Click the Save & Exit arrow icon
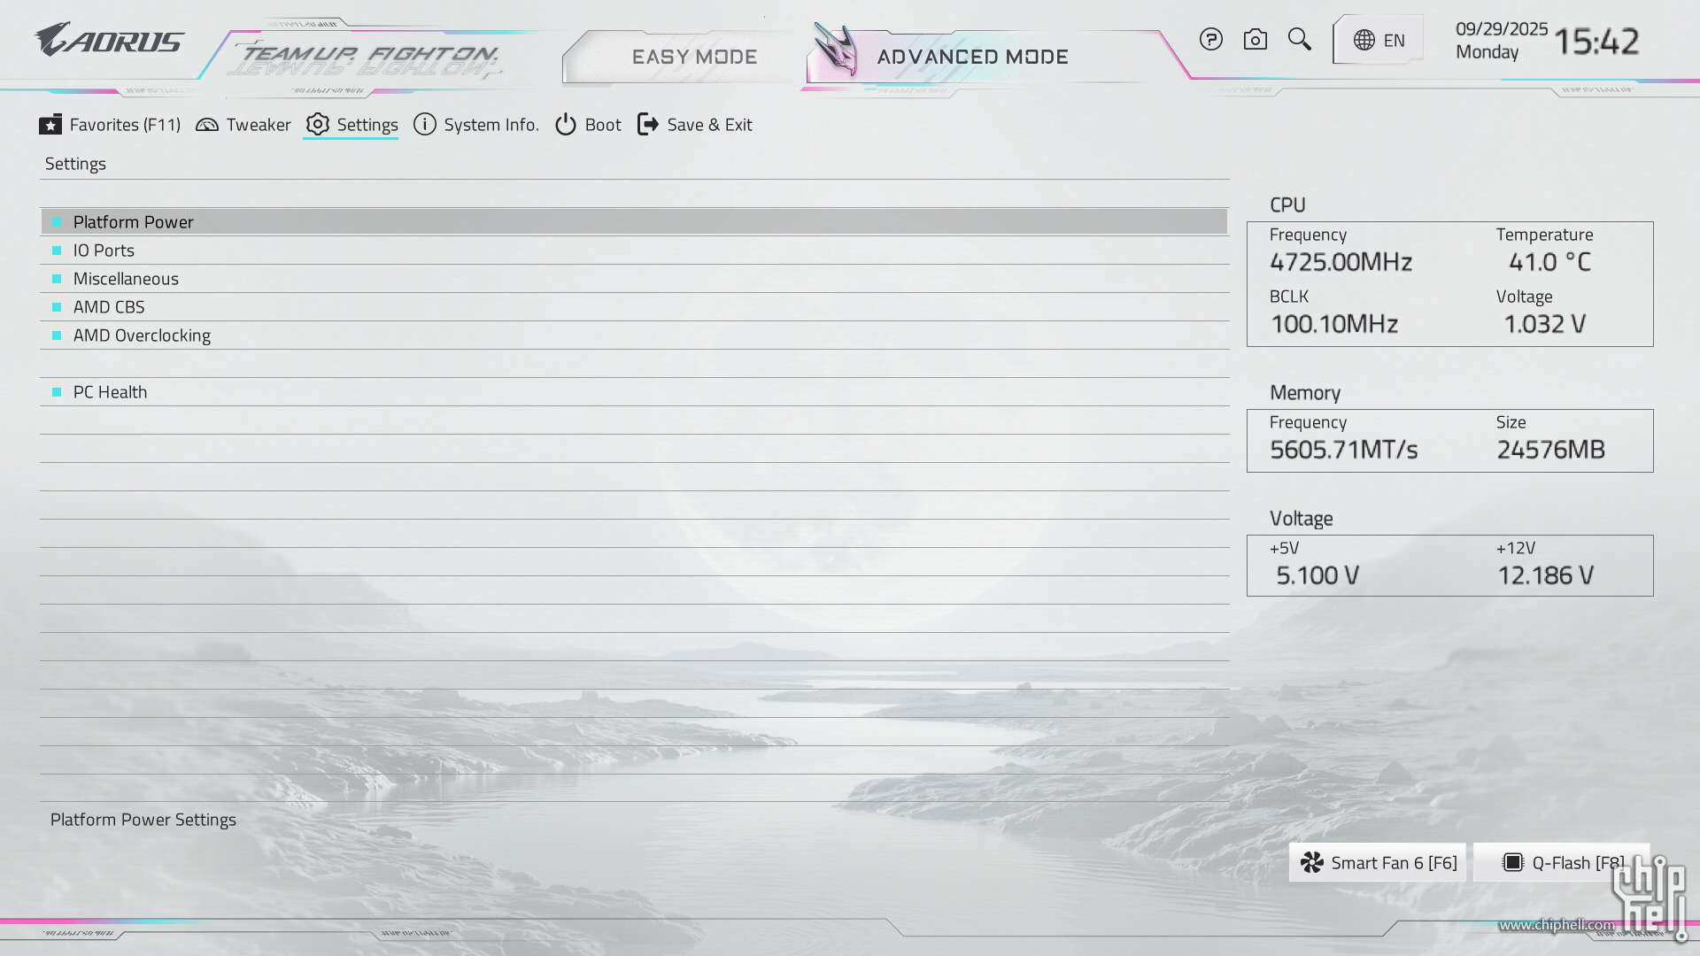Viewport: 1700px width, 956px height. point(648,125)
